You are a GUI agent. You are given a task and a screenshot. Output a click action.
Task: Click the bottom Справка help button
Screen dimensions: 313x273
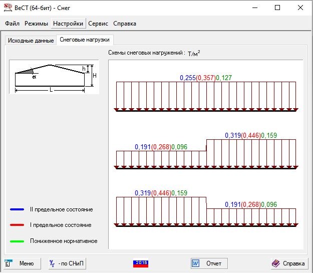[x=288, y=263]
